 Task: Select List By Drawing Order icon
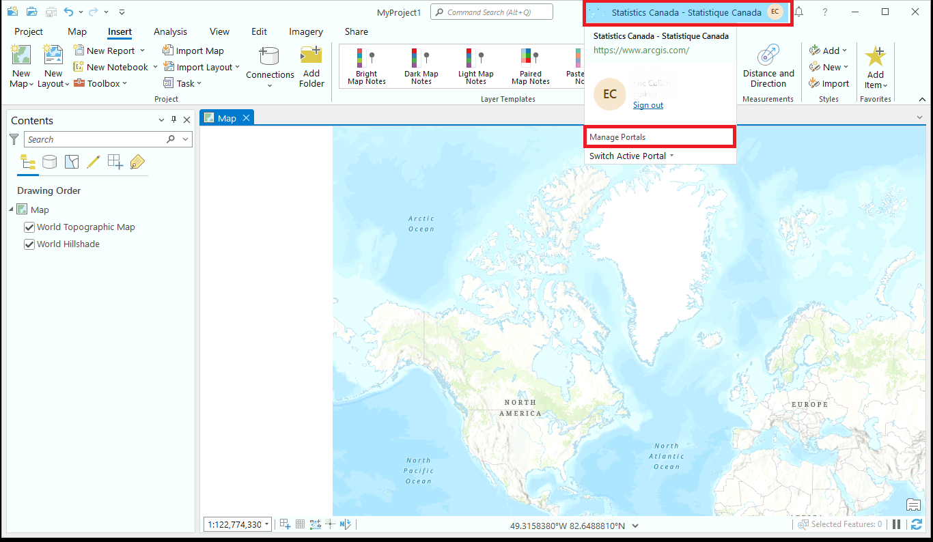click(28, 162)
